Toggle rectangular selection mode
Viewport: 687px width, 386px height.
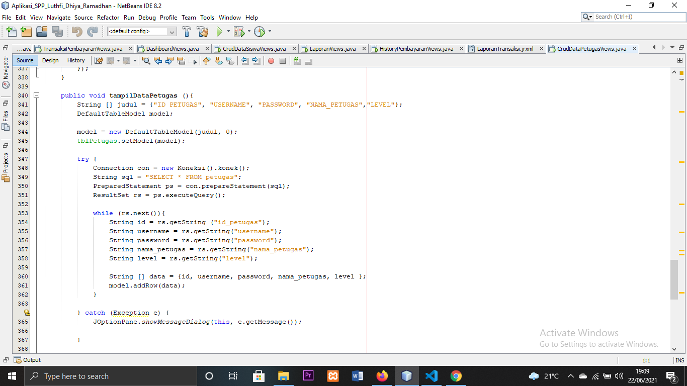point(193,61)
